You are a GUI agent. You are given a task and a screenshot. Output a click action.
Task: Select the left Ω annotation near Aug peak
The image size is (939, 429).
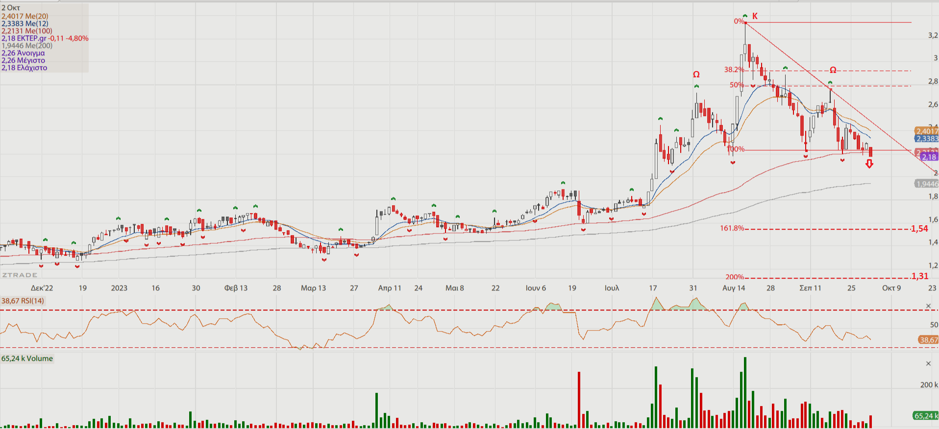coord(696,74)
